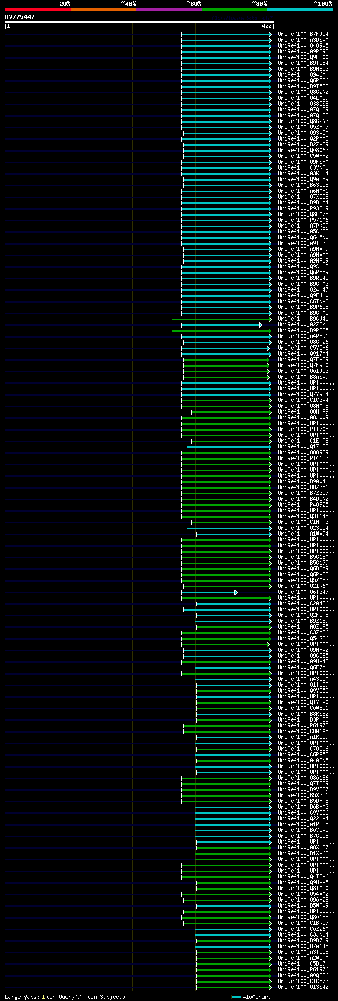Select label UniRef100_Q6F7X1
Image resolution: width=338 pixels, height=1001 pixels.
tap(303, 668)
